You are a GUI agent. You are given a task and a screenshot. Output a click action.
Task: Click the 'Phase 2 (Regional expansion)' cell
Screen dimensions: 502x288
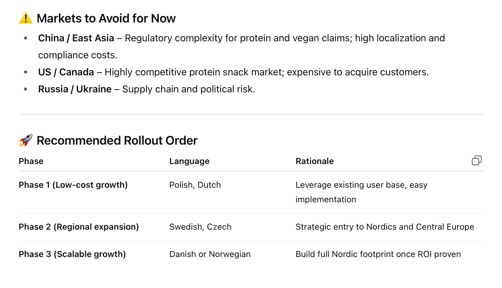(x=79, y=227)
